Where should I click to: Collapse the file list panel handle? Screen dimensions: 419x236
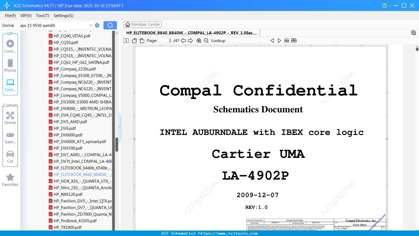tap(120, 127)
